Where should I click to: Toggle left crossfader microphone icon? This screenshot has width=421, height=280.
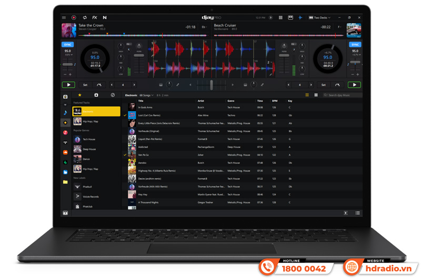pos(177,85)
